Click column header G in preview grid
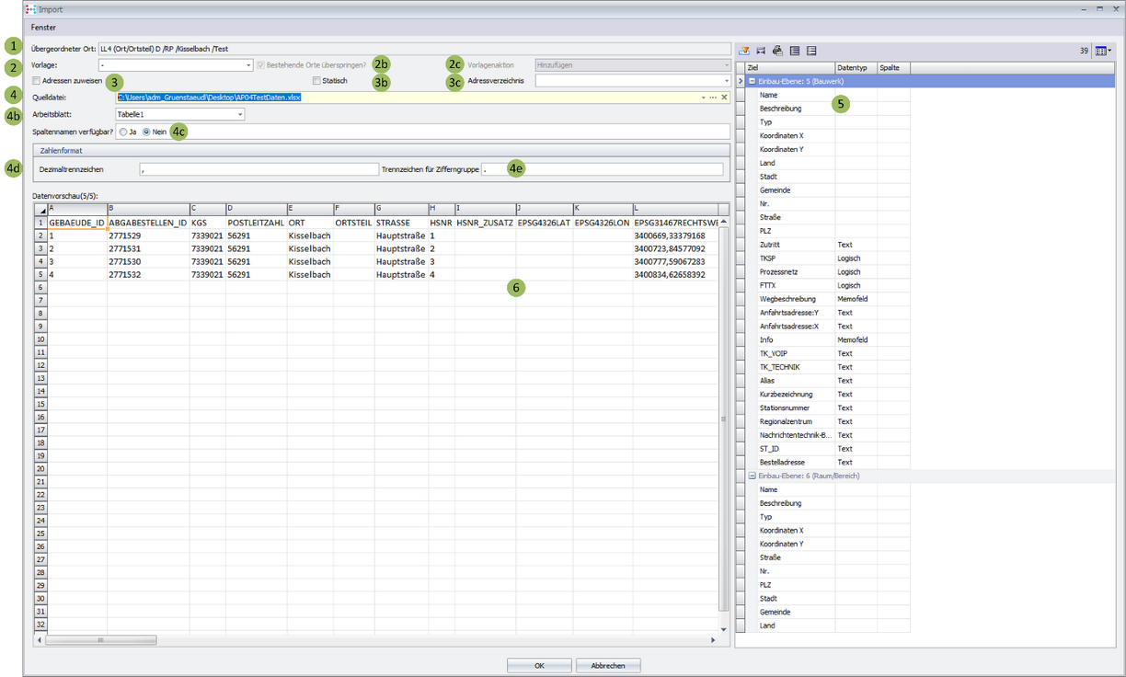Screen dimensions: 1126x677 (x=401, y=209)
